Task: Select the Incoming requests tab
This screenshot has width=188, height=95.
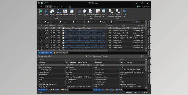Action: tap(61, 53)
